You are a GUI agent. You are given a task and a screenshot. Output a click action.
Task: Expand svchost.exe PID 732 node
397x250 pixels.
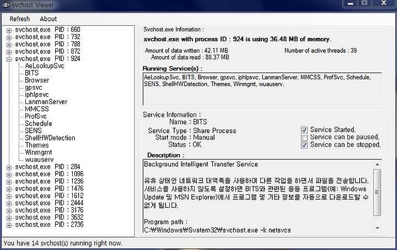[x=9, y=37]
